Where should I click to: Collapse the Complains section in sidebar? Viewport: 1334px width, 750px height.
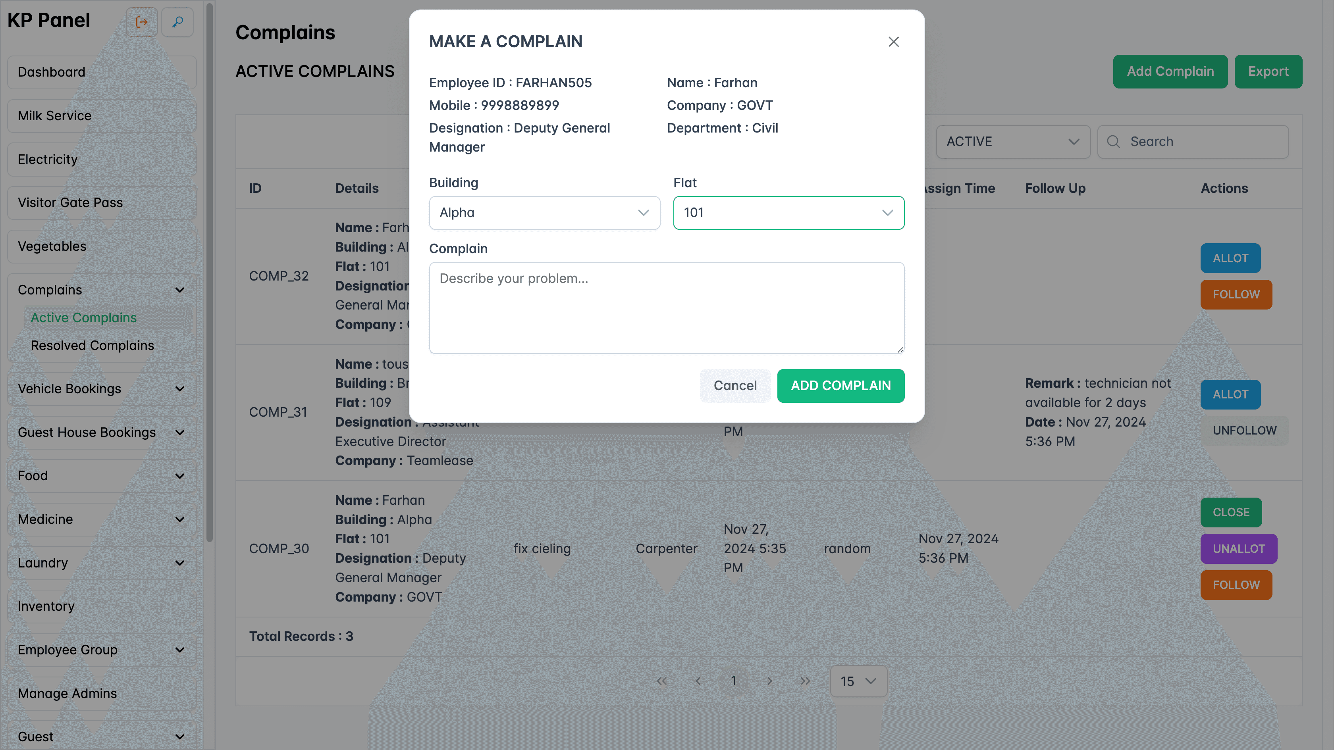click(180, 290)
